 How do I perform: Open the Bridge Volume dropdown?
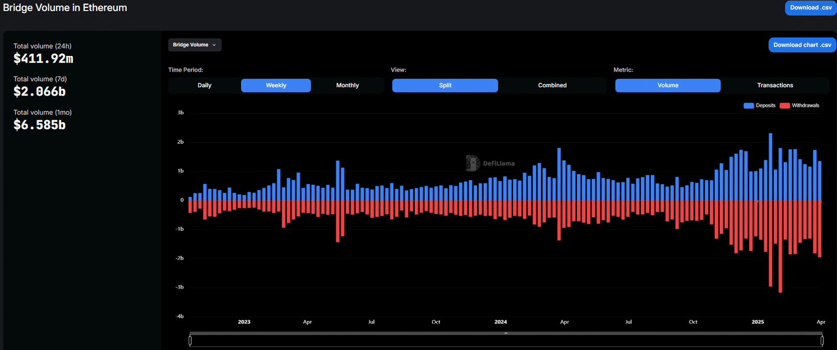tap(195, 45)
